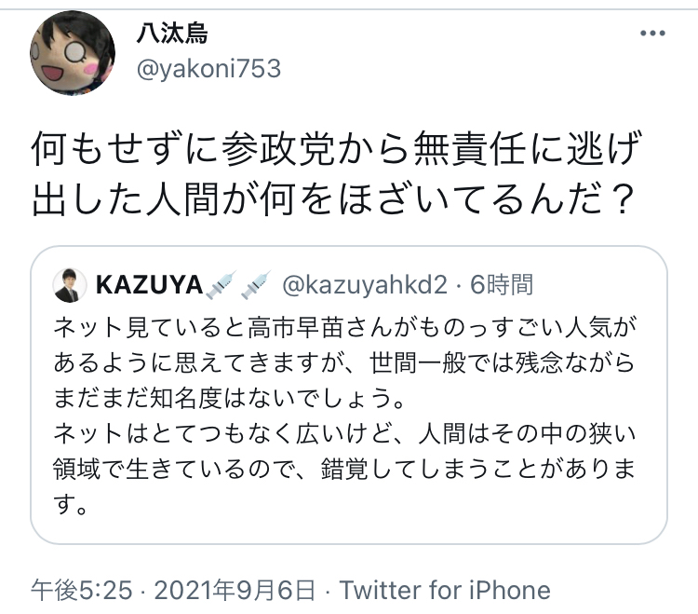Click the 午後5:25 tweet time
The width and height of the screenshot is (698, 614).
coord(82,591)
